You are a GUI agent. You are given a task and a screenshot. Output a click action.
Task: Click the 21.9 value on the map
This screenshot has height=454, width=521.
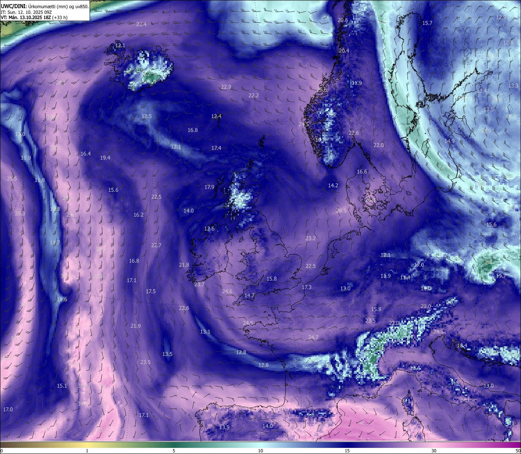click(136, 326)
